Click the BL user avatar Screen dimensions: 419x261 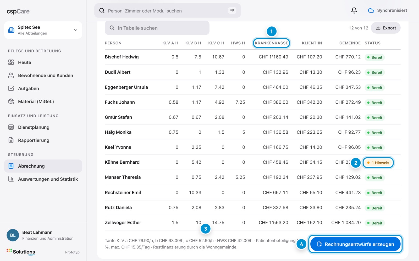pyautogui.click(x=13, y=235)
